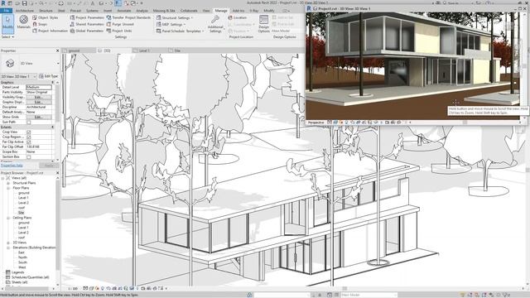Switch to the ground view tab

click(x=79, y=50)
